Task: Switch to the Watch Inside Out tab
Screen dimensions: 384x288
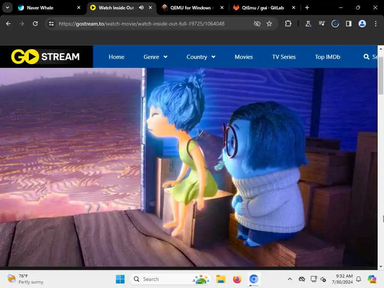Action: [122, 7]
